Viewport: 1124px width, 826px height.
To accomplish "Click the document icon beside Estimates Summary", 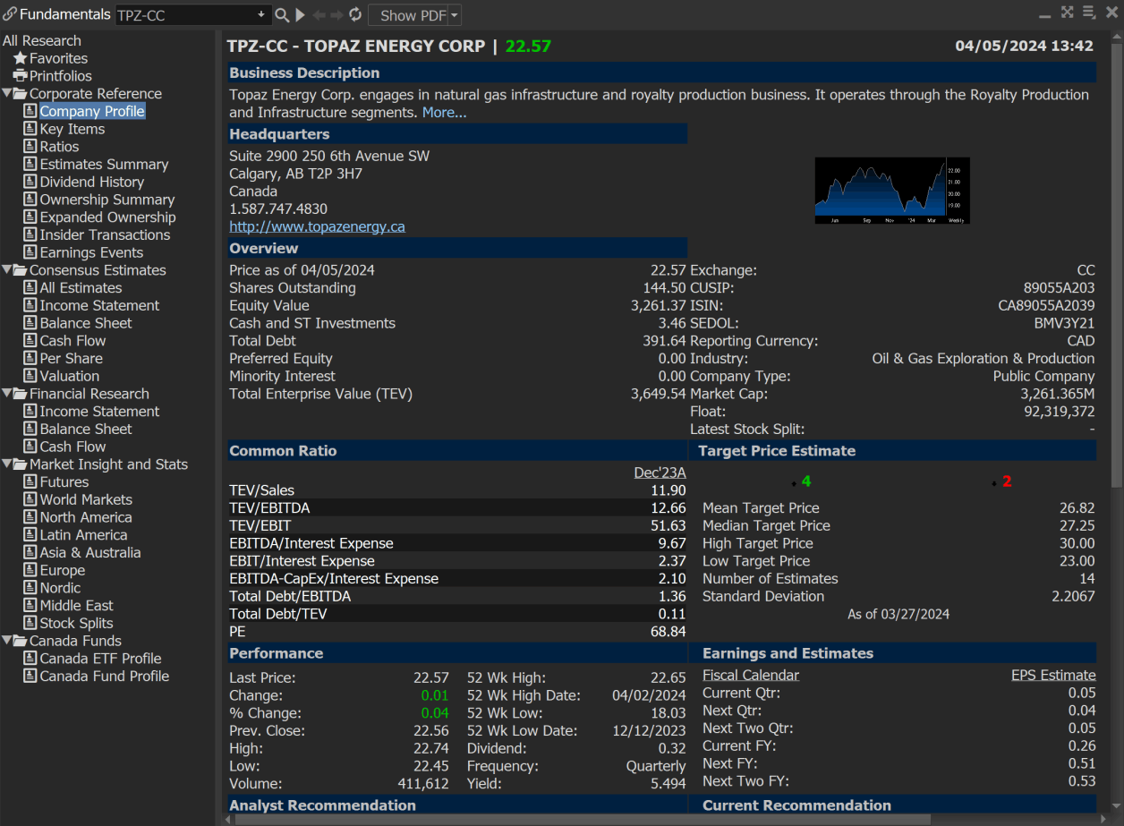I will 30,165.
